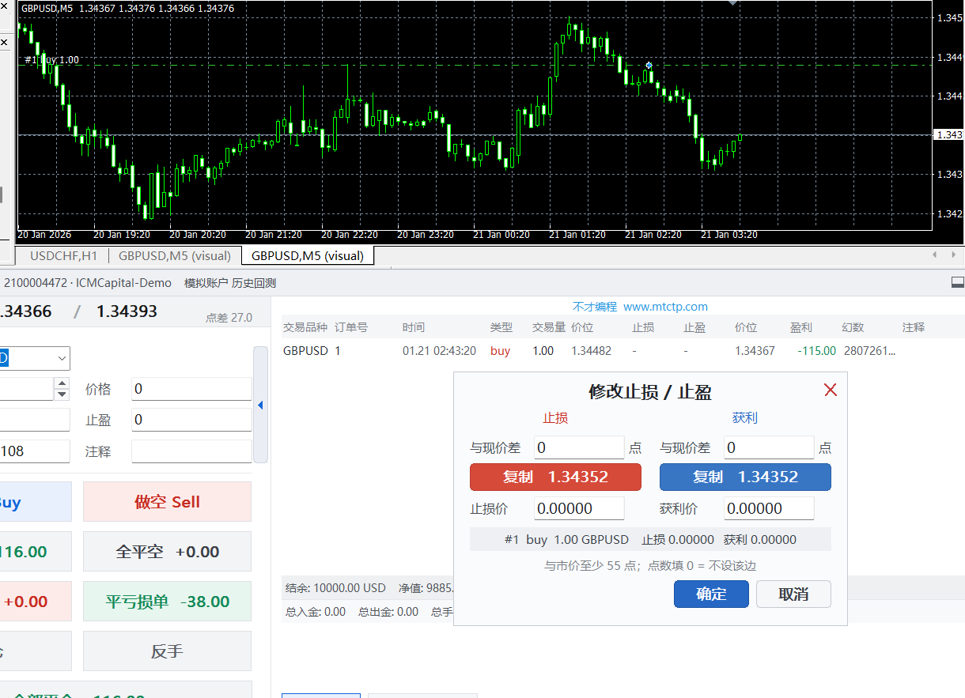
Task: Click the profit value -115.00
Action: tap(816, 351)
